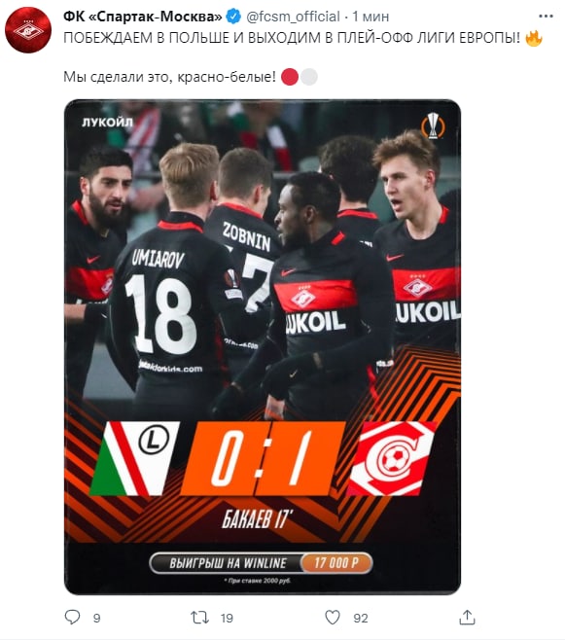Click the Legia Warsaw crest in image
This screenshot has height=640, width=565.
[134, 458]
